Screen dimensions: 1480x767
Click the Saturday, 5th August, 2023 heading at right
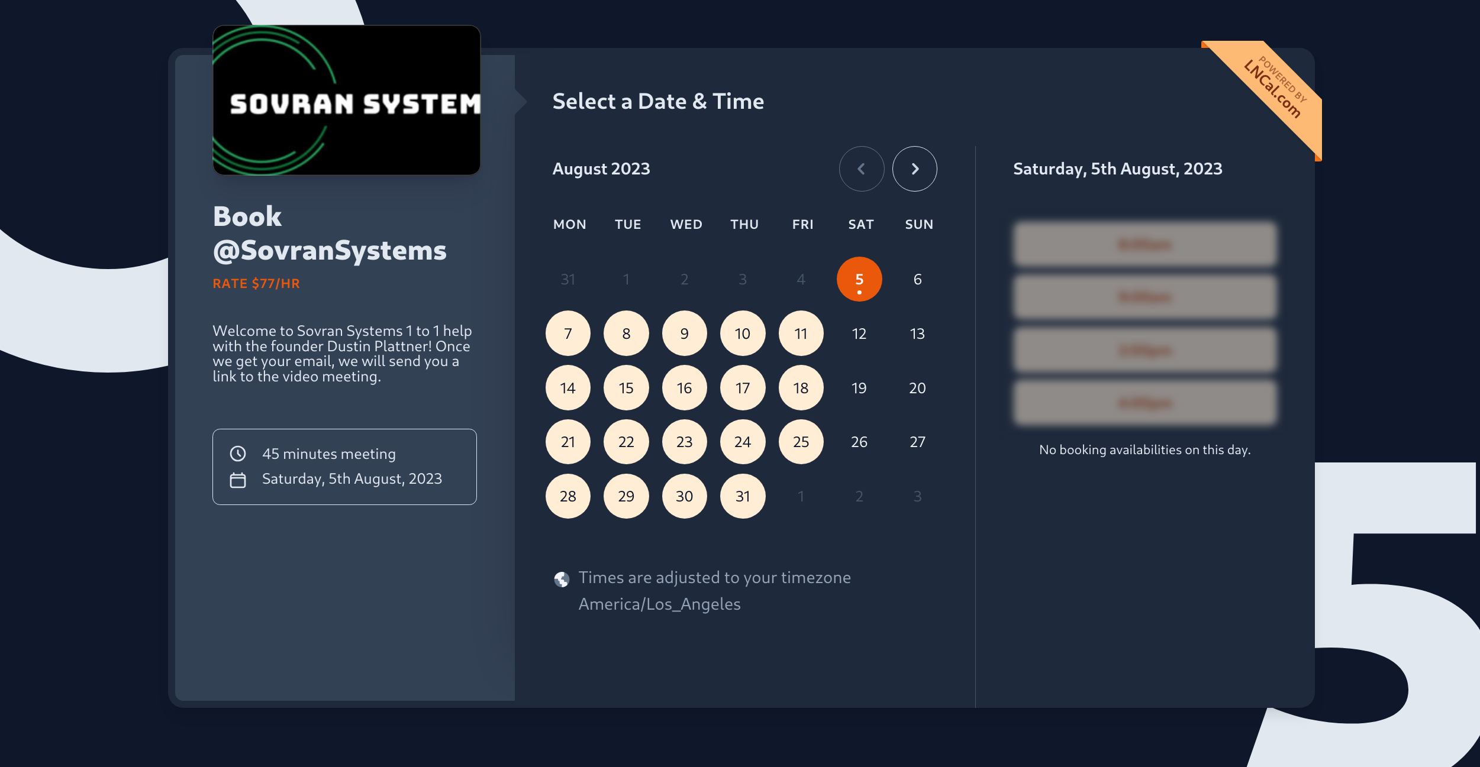(1118, 169)
